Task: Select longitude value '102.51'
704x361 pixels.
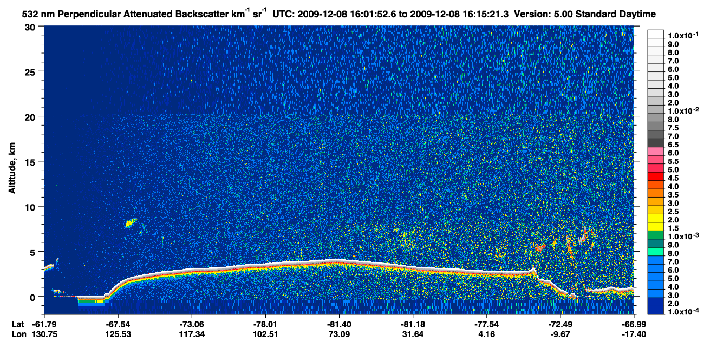Action: (x=265, y=334)
